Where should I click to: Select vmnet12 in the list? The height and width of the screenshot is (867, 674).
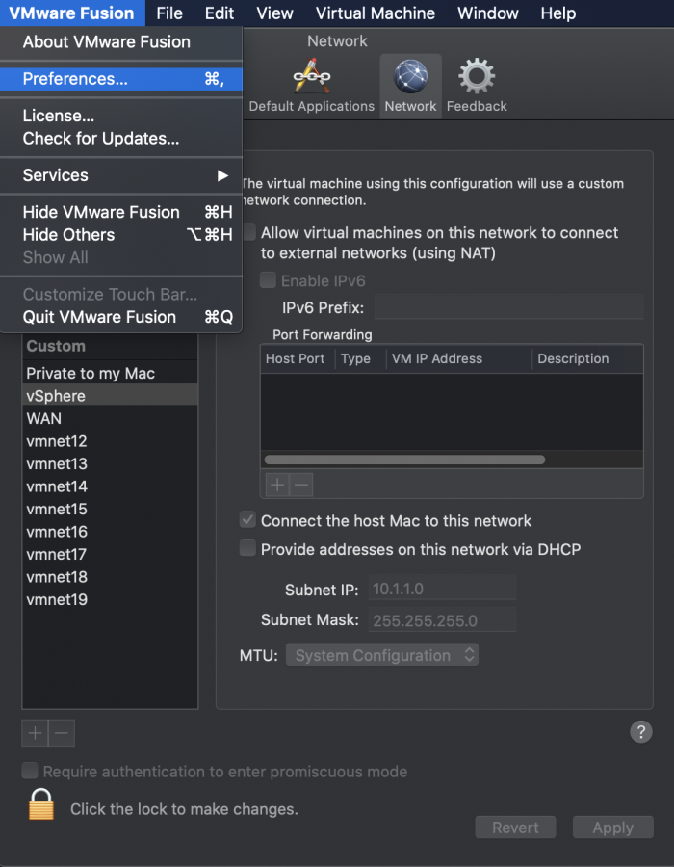[110, 441]
